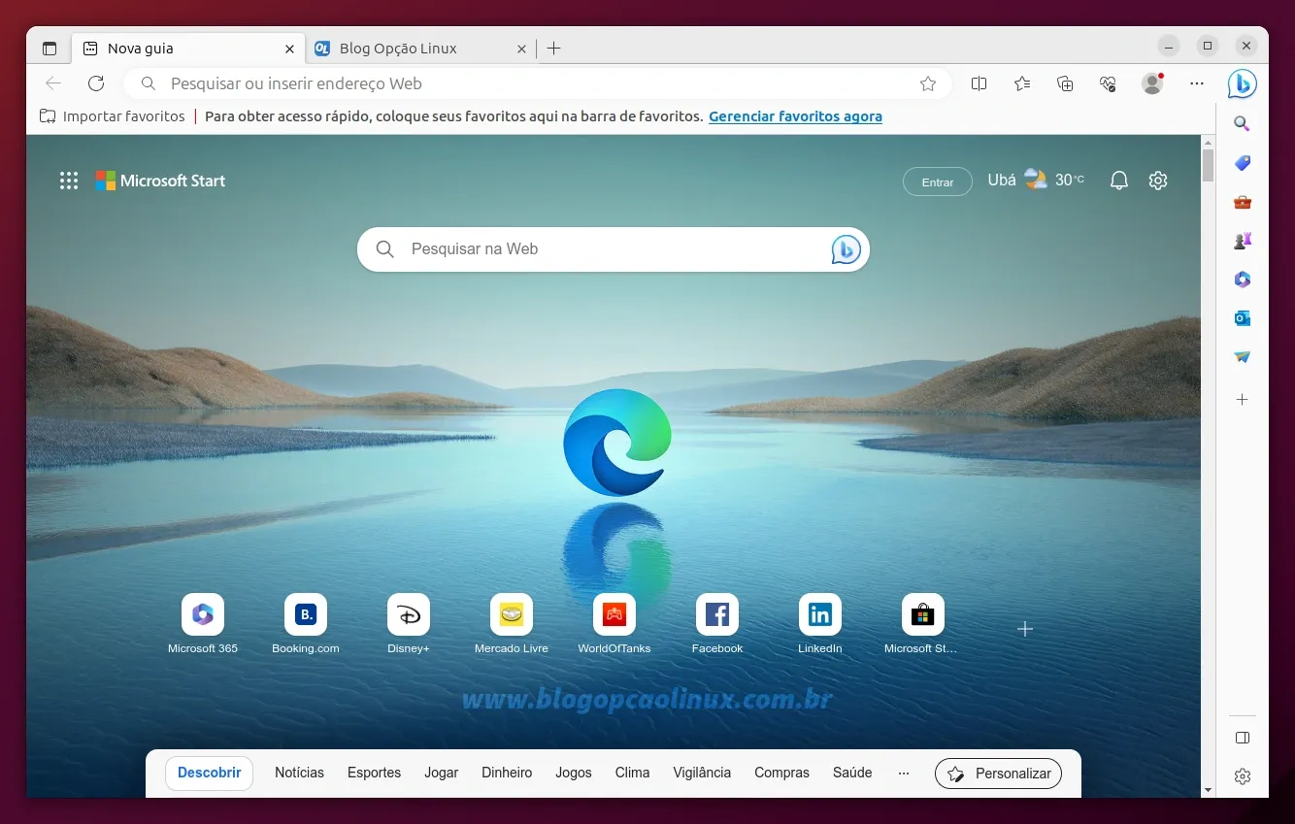Go back with the back arrow

pyautogui.click(x=53, y=83)
